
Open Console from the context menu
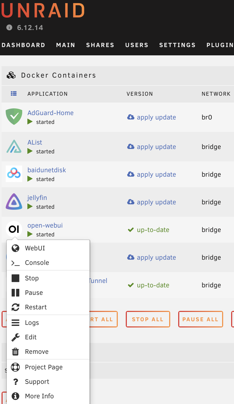(x=37, y=263)
